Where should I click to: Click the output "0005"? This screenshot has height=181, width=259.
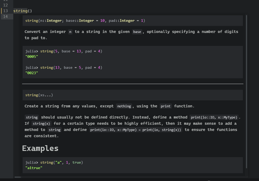point(32,57)
